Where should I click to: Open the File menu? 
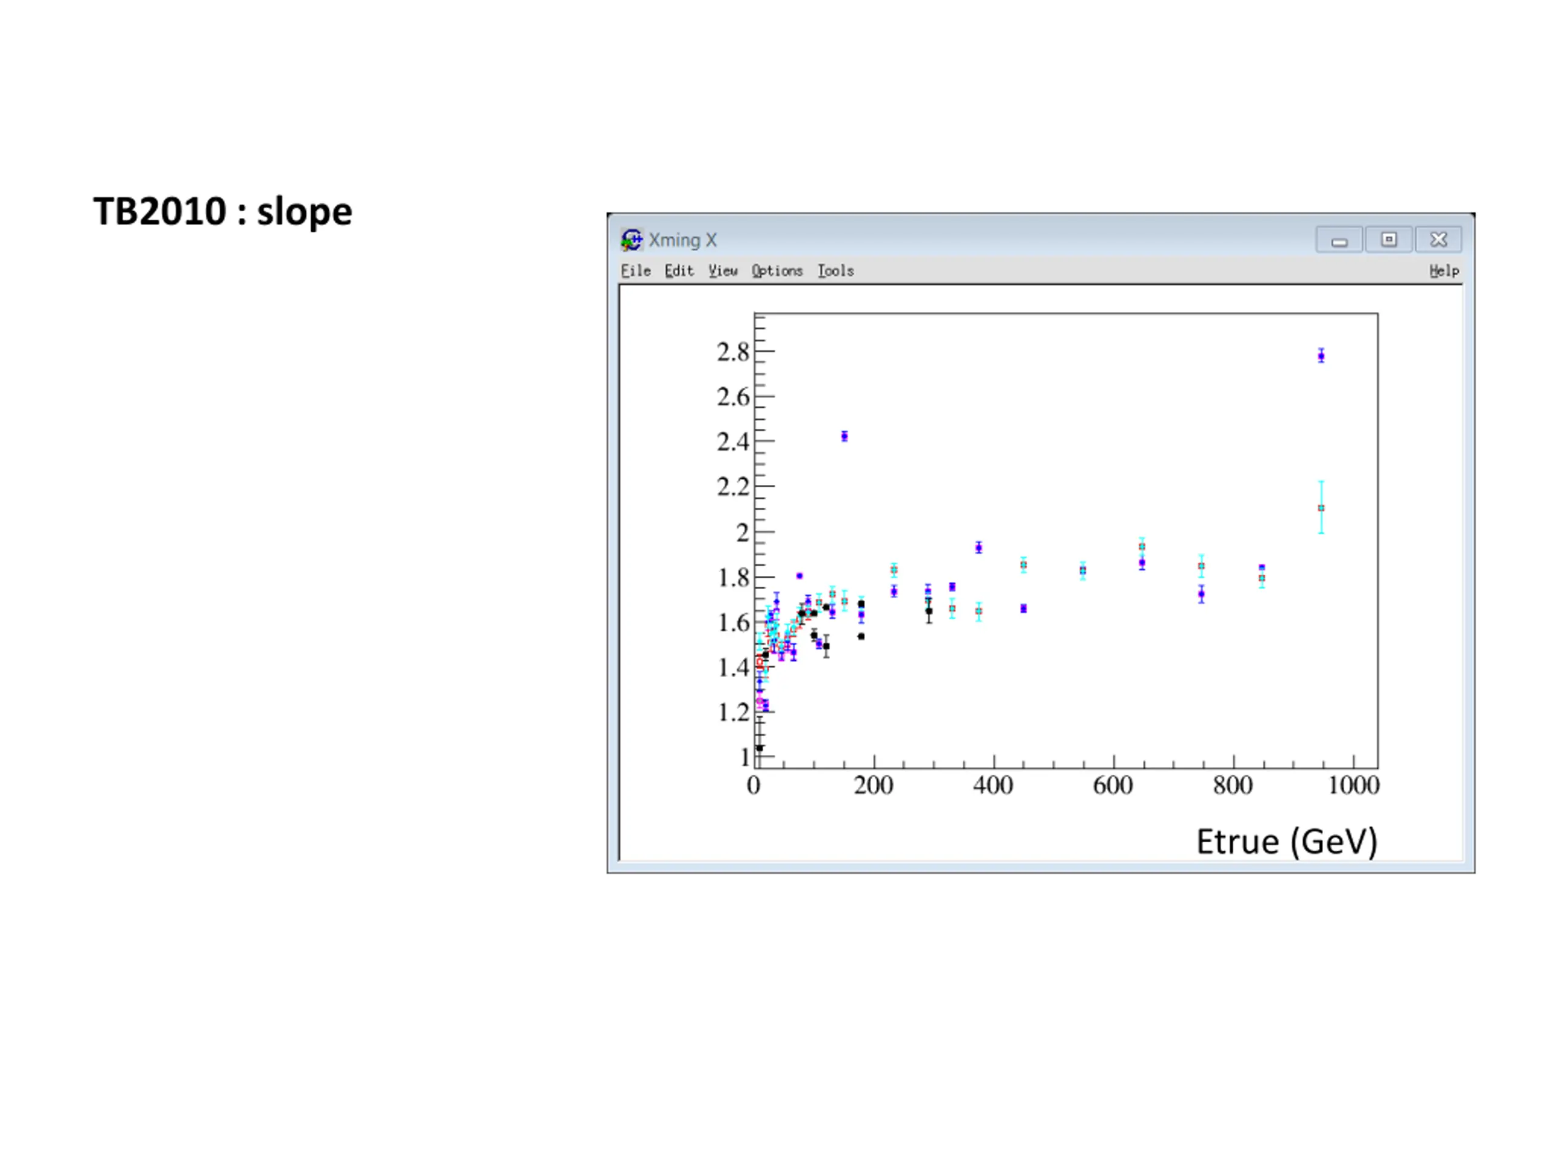(635, 271)
